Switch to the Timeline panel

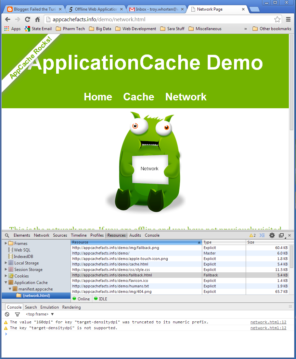(79, 235)
